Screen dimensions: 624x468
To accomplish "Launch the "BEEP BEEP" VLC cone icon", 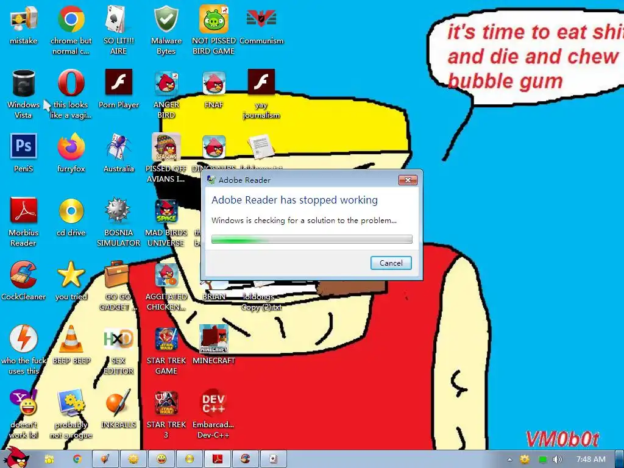I will tap(71, 345).
